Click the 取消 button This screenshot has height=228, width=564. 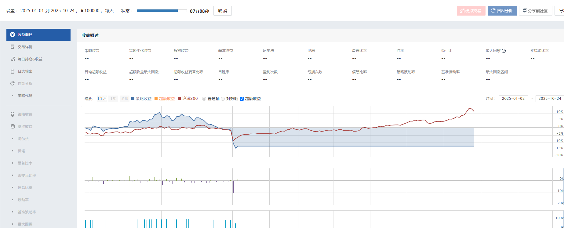(x=222, y=11)
